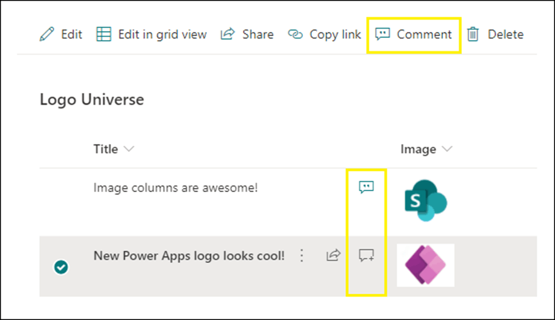Open SharePoint logo image thumbnail

pos(426,200)
